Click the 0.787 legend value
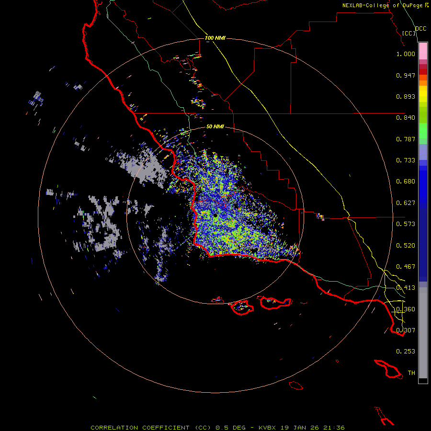 click(x=406, y=139)
